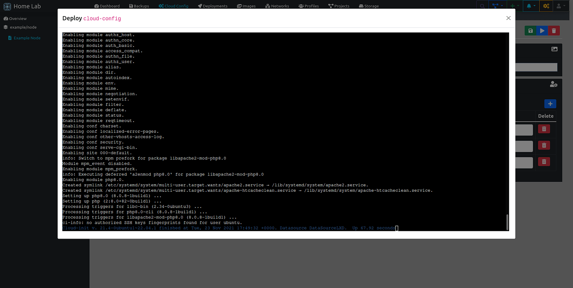Open the Dashboard nav item

107,6
